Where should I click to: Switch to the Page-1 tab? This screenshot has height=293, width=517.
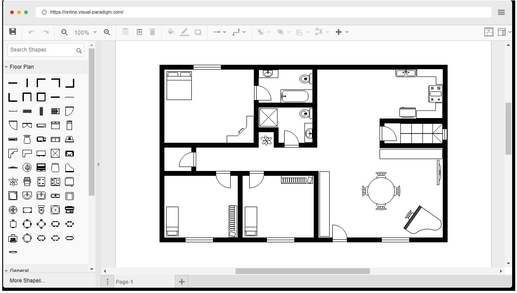pos(124,282)
